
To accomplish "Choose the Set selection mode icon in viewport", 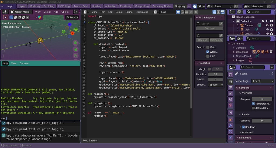I will (11, 17).
